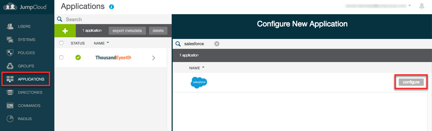Click configure button for Salesforce
Screen dimensions: 432x131
tap(411, 82)
